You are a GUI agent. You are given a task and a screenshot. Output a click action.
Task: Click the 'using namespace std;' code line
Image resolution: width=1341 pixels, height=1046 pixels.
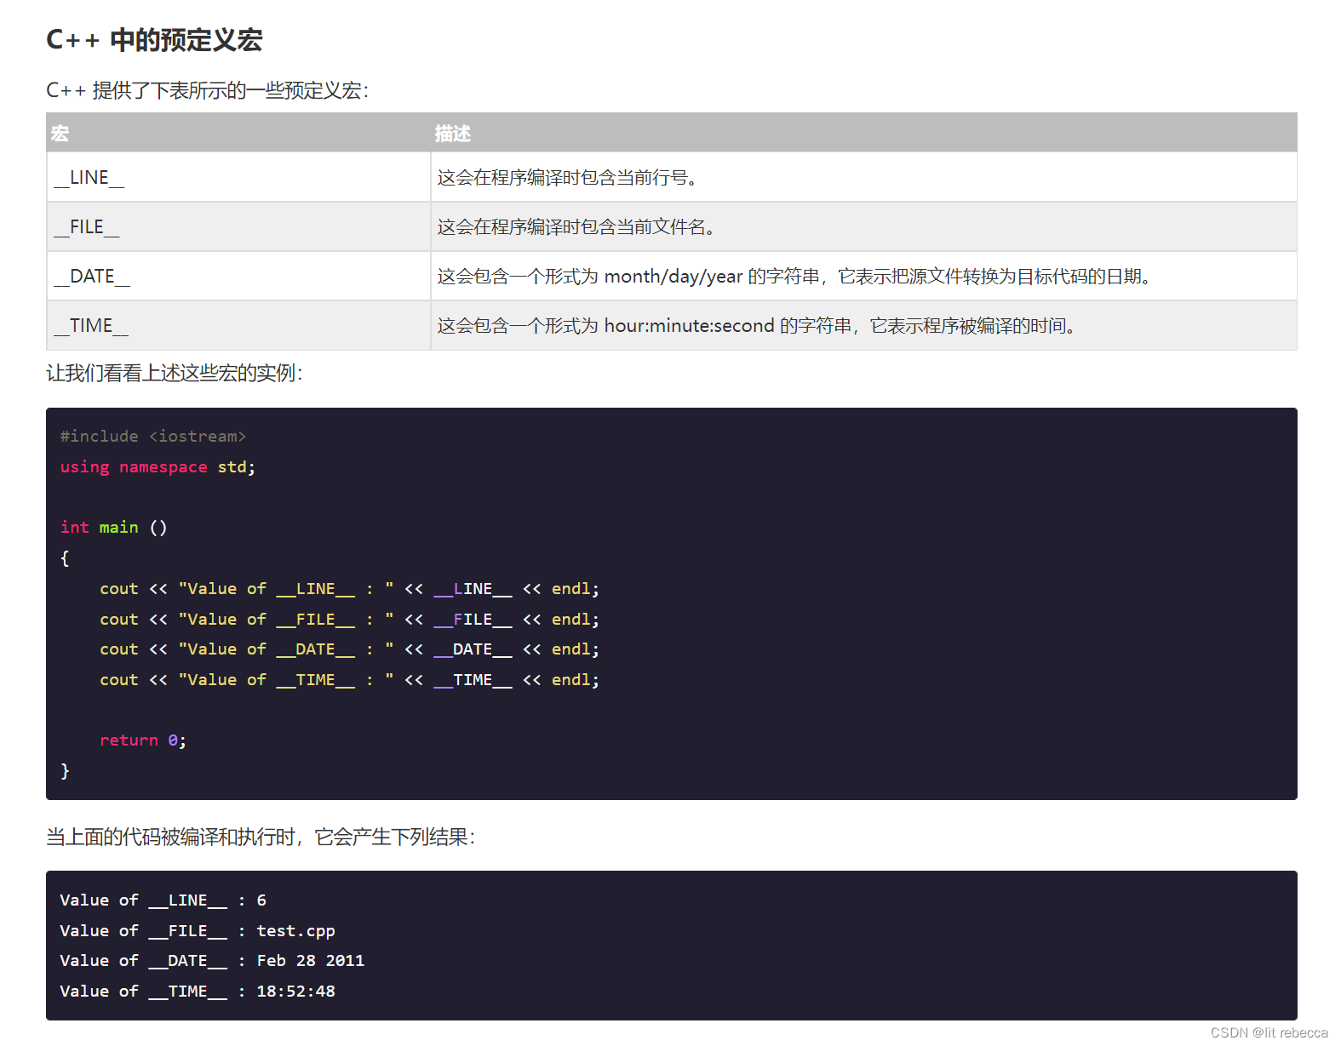tap(158, 466)
